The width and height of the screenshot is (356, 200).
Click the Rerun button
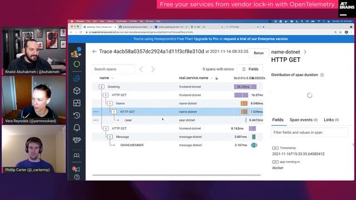[259, 53]
